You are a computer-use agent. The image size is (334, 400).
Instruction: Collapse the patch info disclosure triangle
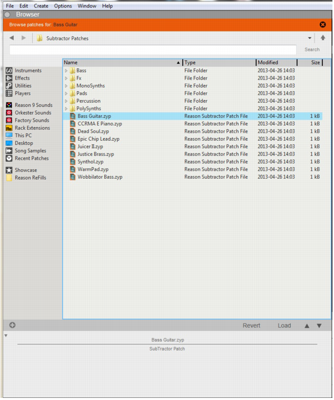tap(6, 336)
